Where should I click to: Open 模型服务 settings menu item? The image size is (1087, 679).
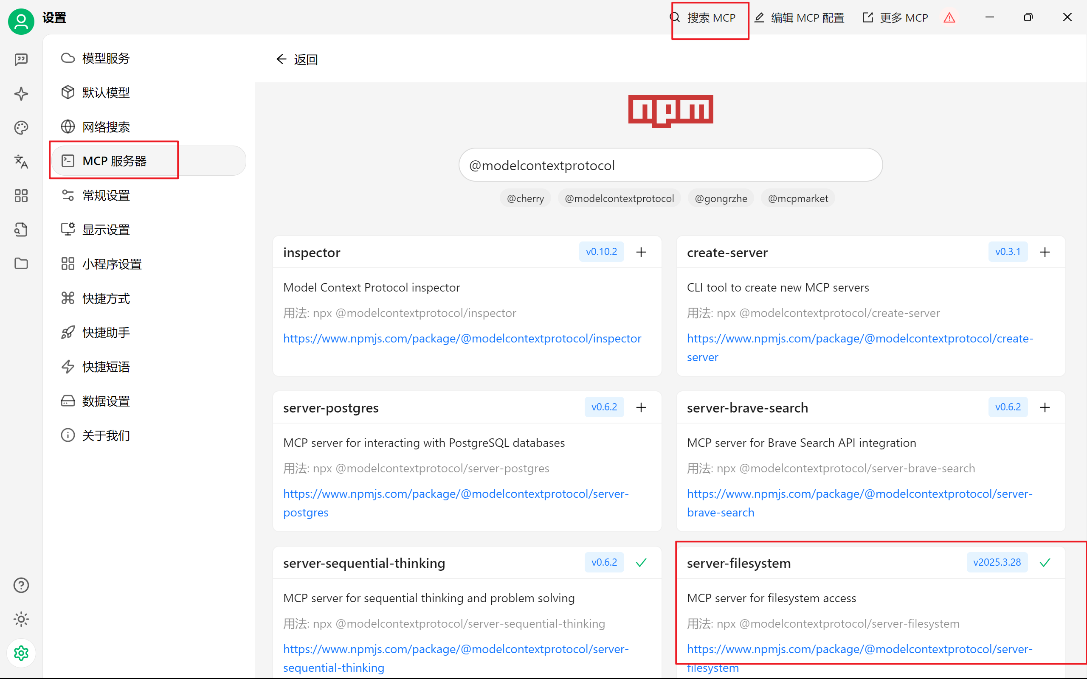[x=106, y=59]
